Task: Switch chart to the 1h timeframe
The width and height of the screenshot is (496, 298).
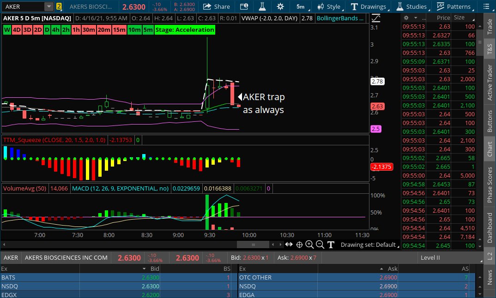Action: point(76,29)
